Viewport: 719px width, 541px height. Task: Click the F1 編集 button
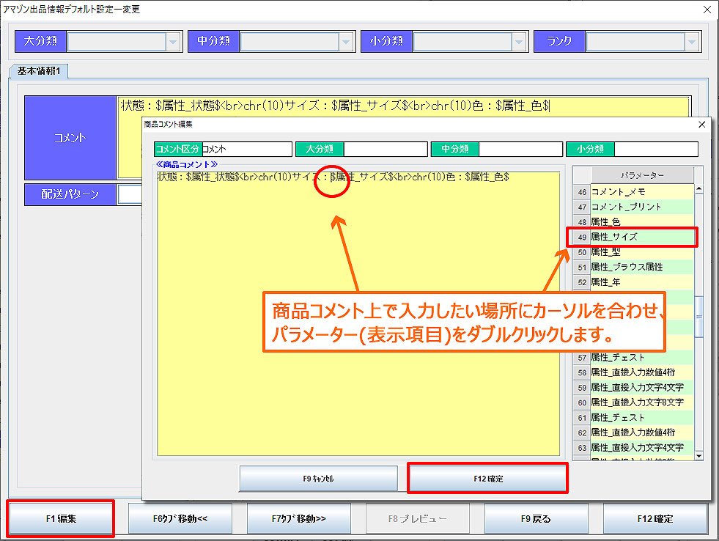60,518
